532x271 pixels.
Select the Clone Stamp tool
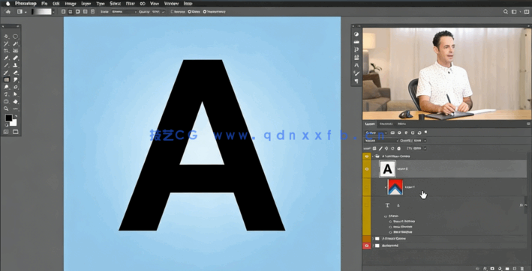tap(16, 65)
